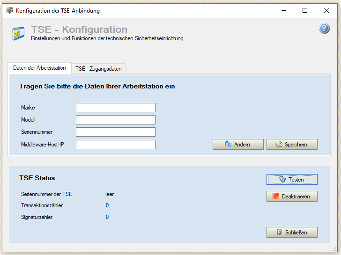Select the Daten der Arbeitsstation tab
This screenshot has height=255, width=341.
[39, 68]
